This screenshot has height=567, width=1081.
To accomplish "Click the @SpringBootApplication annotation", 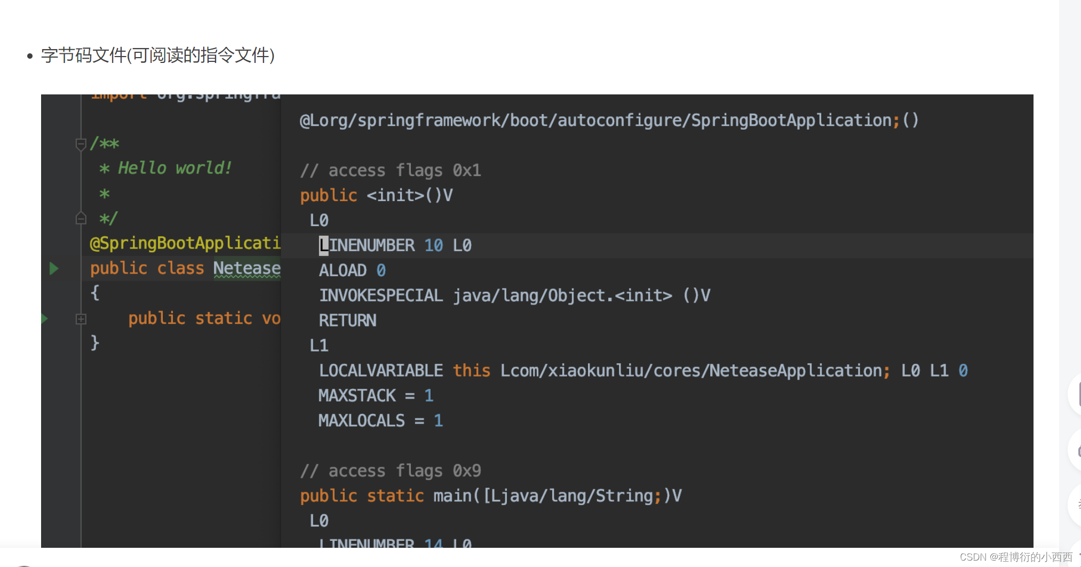I will [x=185, y=243].
